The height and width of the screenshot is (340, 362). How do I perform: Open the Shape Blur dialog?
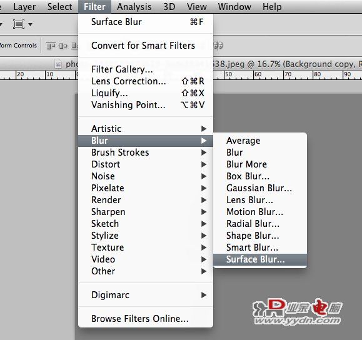point(260,236)
